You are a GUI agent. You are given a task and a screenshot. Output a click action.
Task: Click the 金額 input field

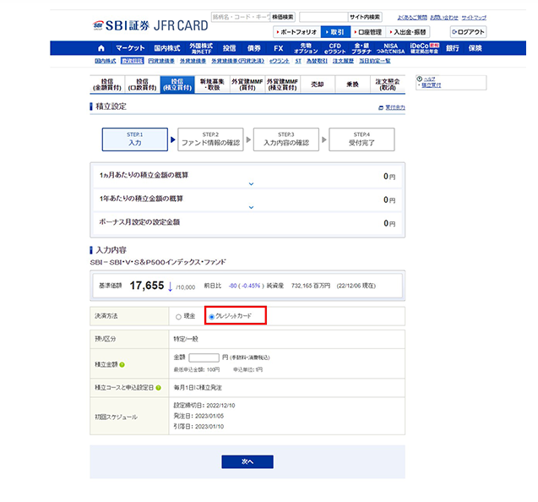coord(204,358)
